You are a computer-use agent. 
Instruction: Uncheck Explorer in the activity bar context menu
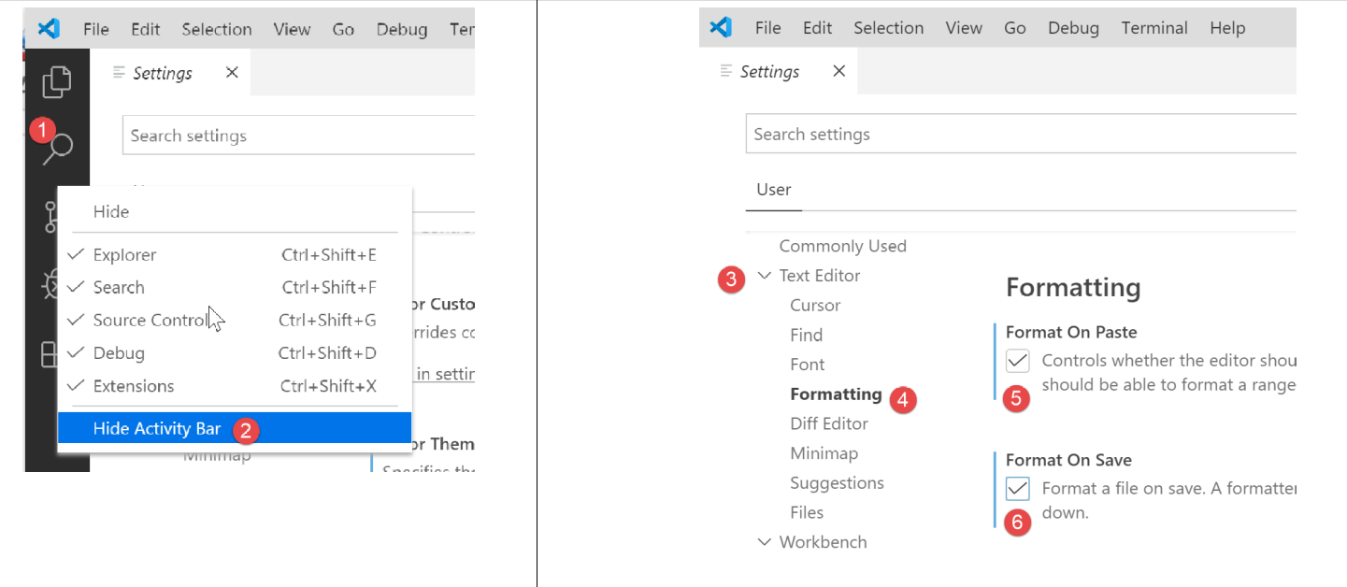pos(124,255)
